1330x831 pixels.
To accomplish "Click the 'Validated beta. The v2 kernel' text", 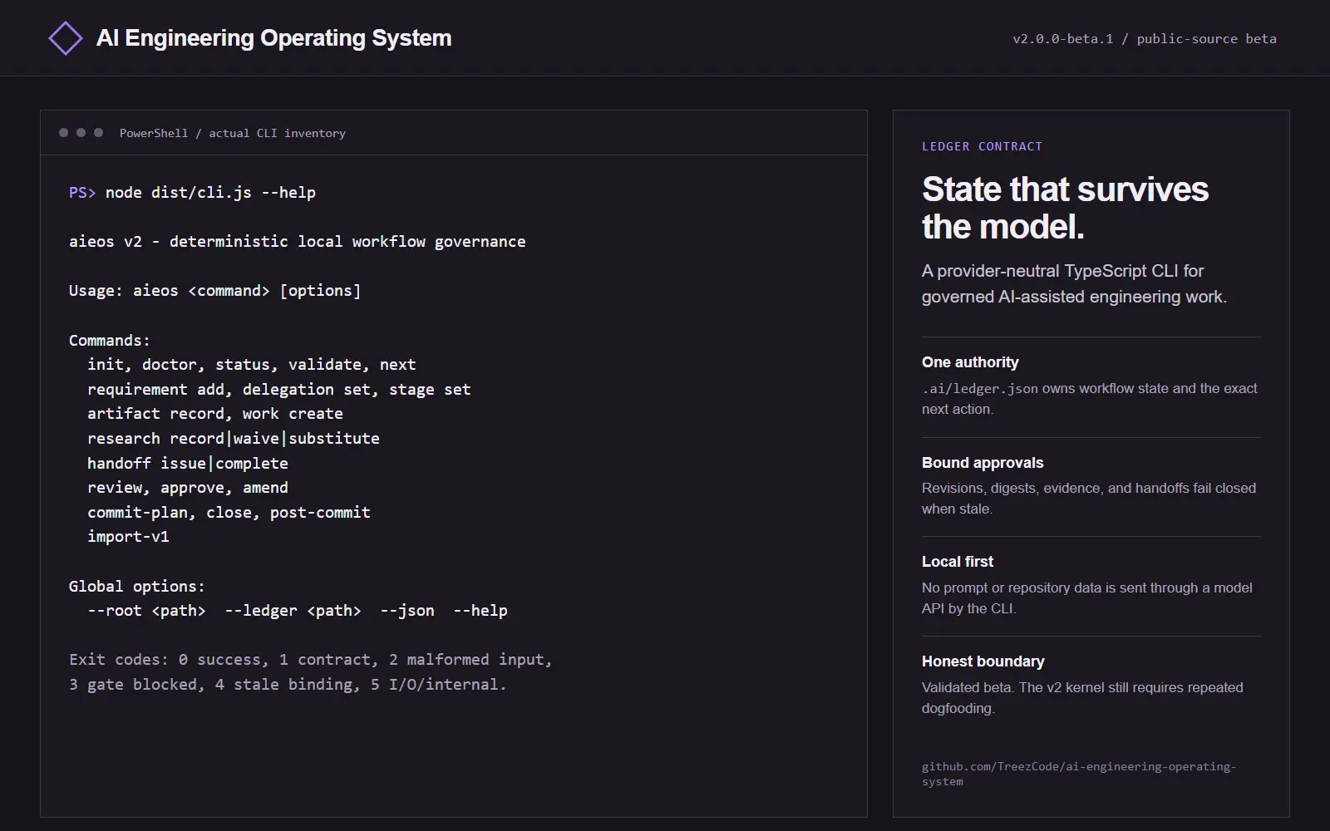I will (1082, 698).
